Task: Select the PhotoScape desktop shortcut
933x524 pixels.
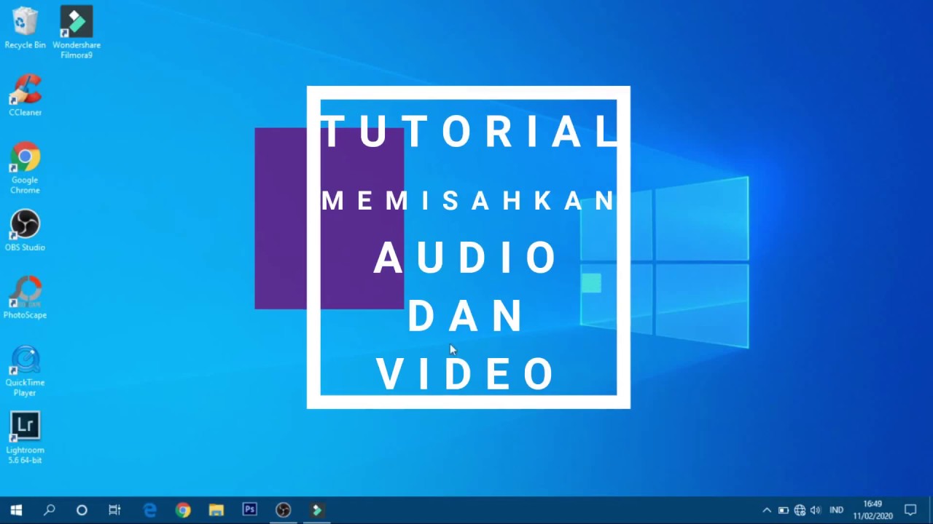Action: pyautogui.click(x=25, y=298)
